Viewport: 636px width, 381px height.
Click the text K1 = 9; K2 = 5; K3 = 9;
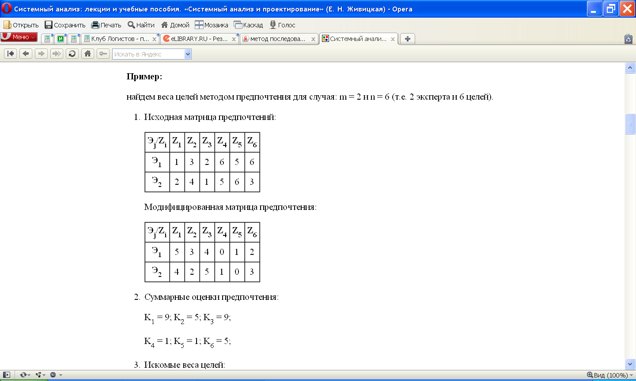(187, 317)
